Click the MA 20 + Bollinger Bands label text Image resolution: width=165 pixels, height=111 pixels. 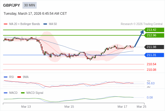[x=25, y=24]
